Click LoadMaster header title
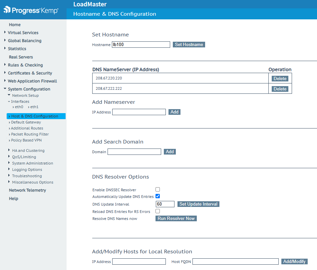Screen dimensions: 317x270 pos(90,4)
